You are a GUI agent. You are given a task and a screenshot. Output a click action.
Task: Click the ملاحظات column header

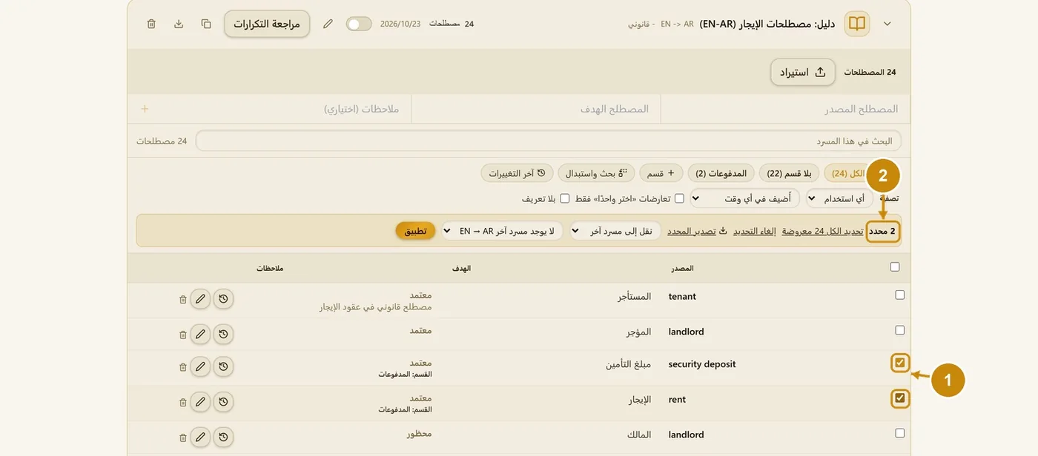click(270, 268)
